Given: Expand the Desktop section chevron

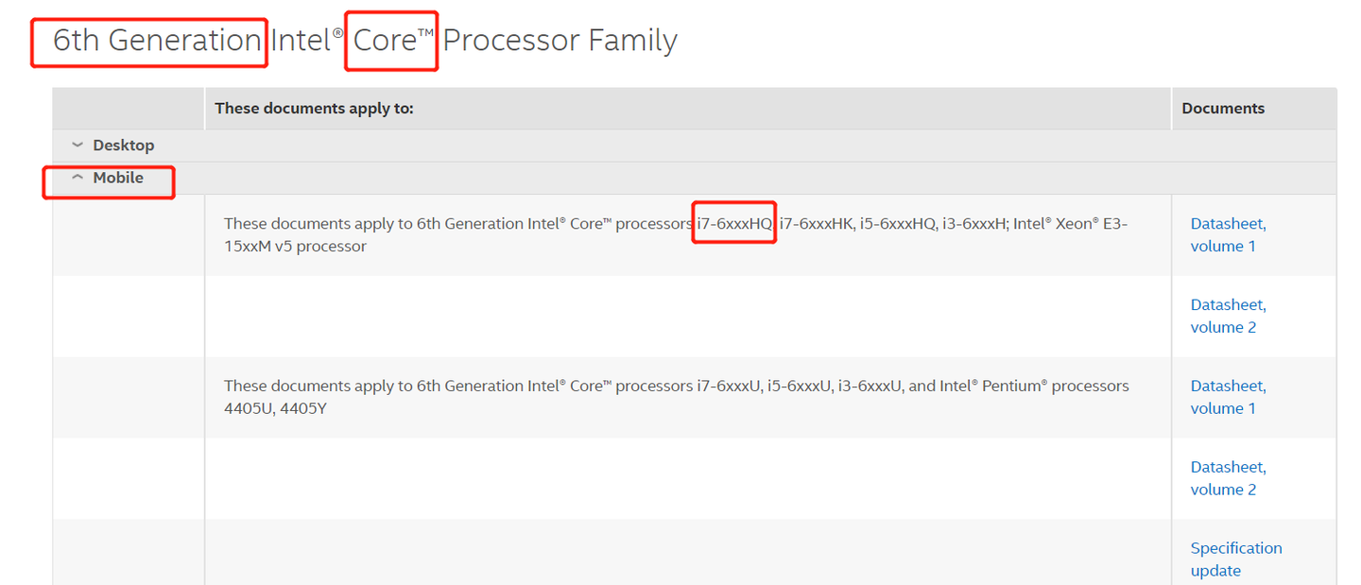Looking at the screenshot, I should [x=78, y=146].
